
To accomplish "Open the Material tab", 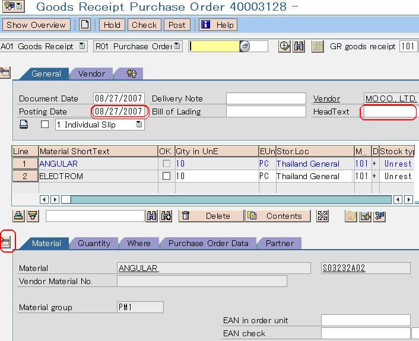I will tap(46, 243).
